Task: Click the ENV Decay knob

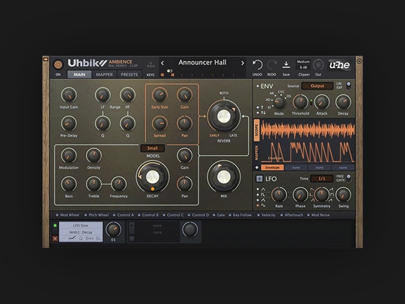Action: coord(343,102)
